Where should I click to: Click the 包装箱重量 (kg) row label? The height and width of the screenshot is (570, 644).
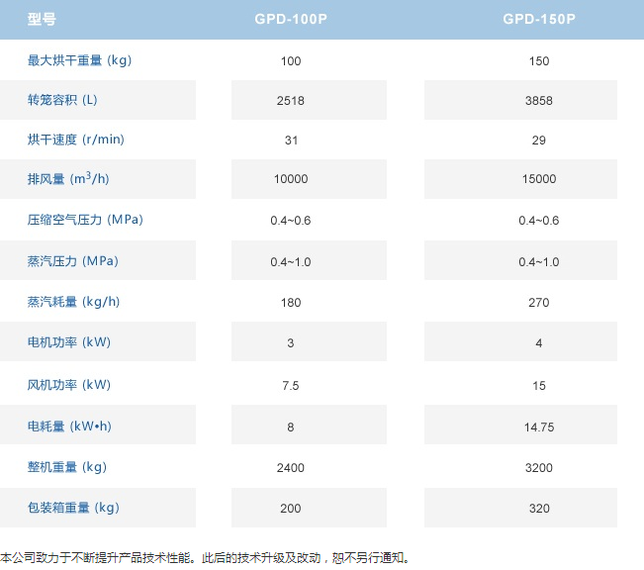click(73, 508)
